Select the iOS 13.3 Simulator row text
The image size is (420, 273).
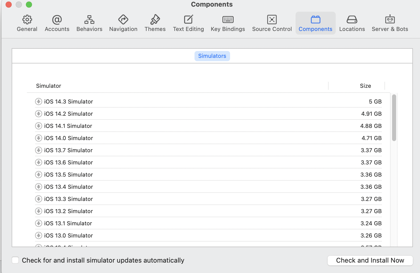coord(69,199)
